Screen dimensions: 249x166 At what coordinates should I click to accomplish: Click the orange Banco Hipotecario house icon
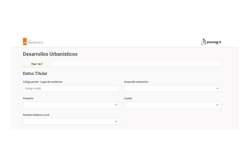pos(25,41)
